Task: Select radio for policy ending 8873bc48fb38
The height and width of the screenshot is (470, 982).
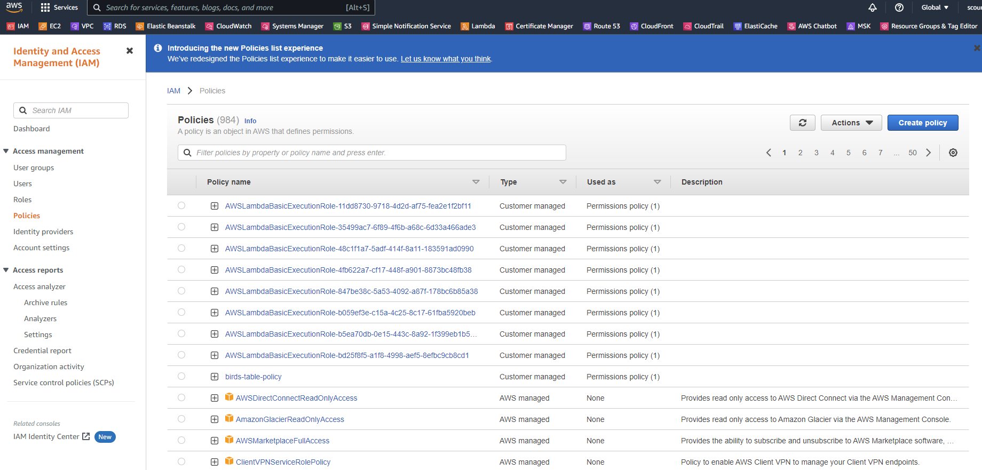Action: coord(181,269)
